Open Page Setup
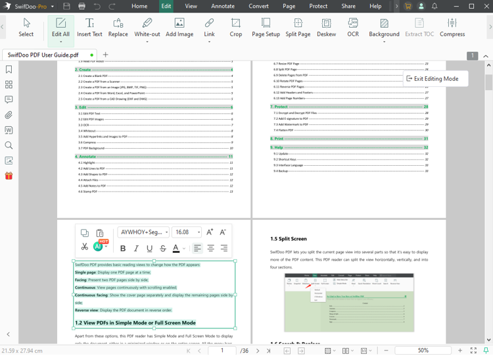 click(266, 28)
